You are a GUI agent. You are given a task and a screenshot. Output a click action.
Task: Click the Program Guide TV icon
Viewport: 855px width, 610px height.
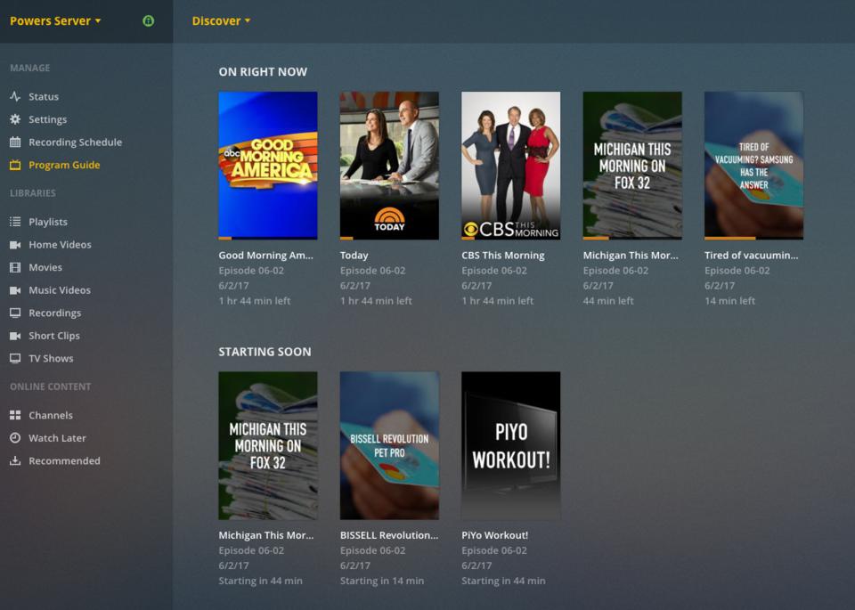tap(15, 165)
